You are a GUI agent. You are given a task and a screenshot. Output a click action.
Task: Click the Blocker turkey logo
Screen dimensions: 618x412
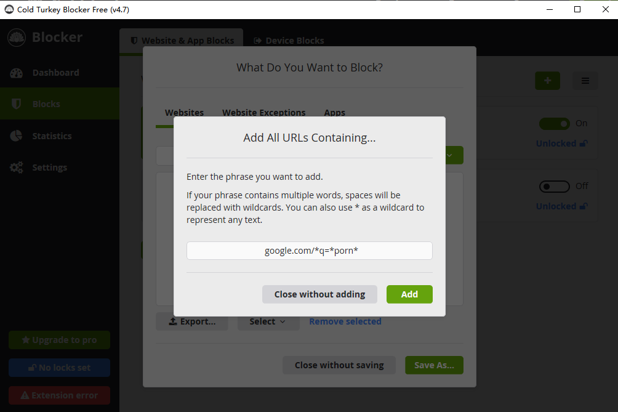click(x=17, y=38)
